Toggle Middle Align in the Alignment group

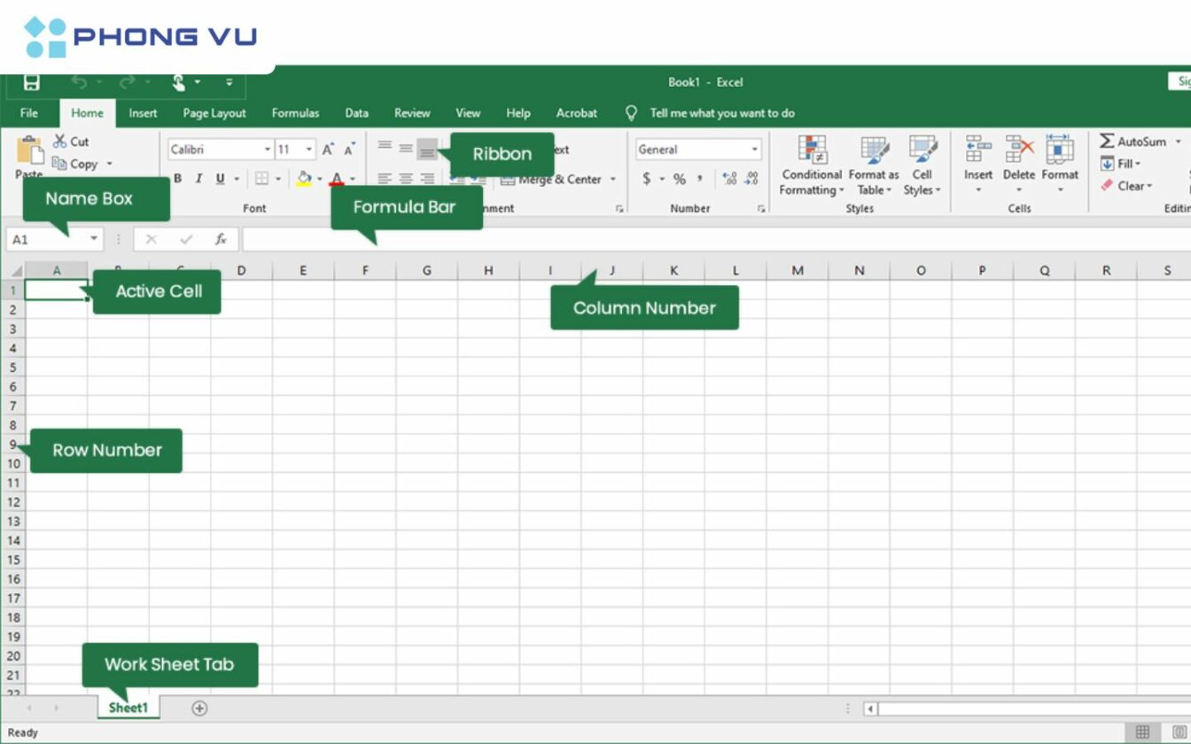click(x=406, y=147)
